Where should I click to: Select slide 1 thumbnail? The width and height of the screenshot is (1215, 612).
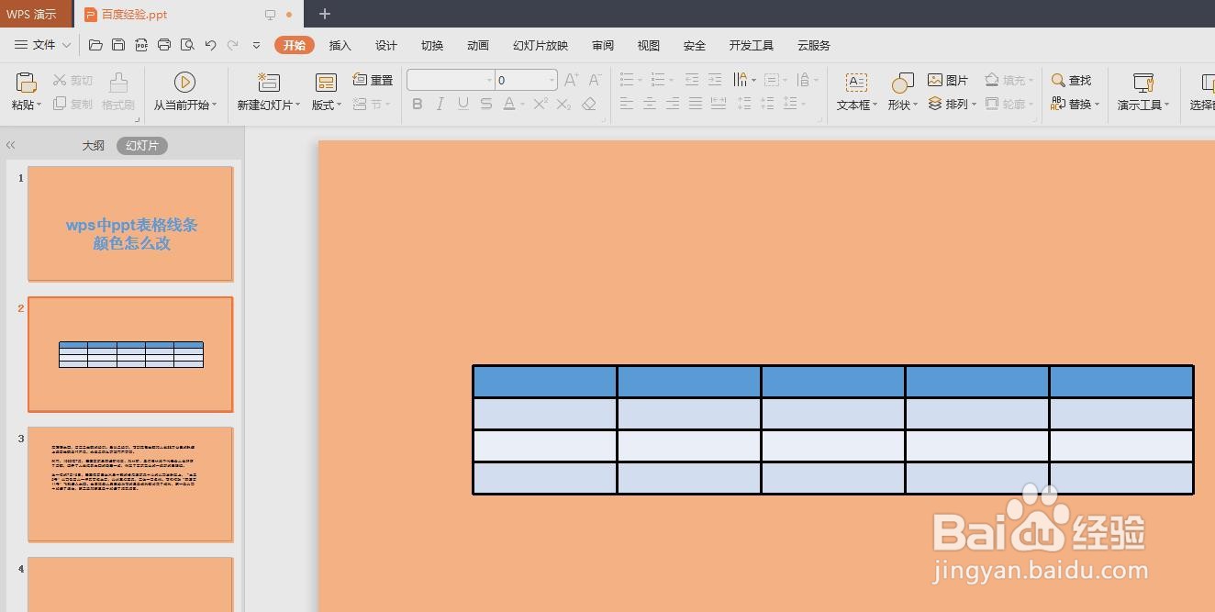(x=130, y=224)
